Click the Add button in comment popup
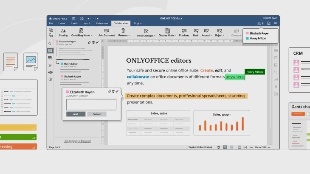 [x=76, y=114]
